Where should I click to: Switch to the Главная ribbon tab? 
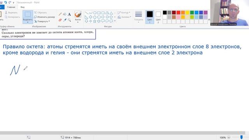(x=11, y=7)
